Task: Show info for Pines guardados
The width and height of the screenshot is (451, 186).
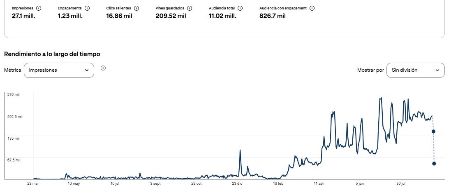Action: (190, 8)
